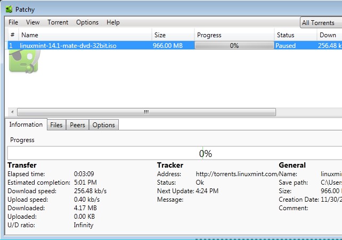Sort by the # column header
Screen dimensions: 342x240
pyautogui.click(x=13, y=35)
